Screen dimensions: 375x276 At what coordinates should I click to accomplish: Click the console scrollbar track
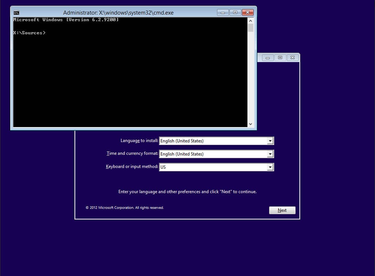coord(251,73)
